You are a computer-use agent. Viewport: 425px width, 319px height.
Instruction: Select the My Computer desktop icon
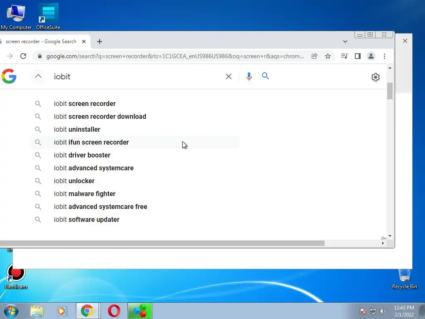pyautogui.click(x=16, y=17)
